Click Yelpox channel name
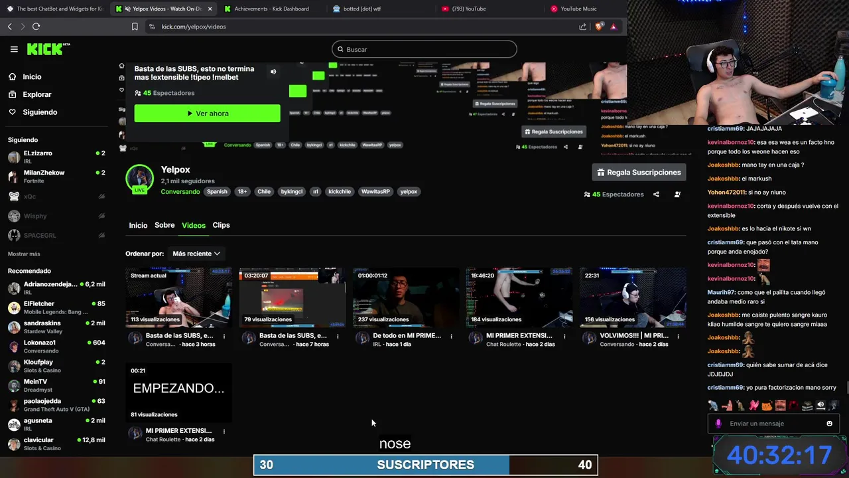The image size is (849, 478). (175, 170)
